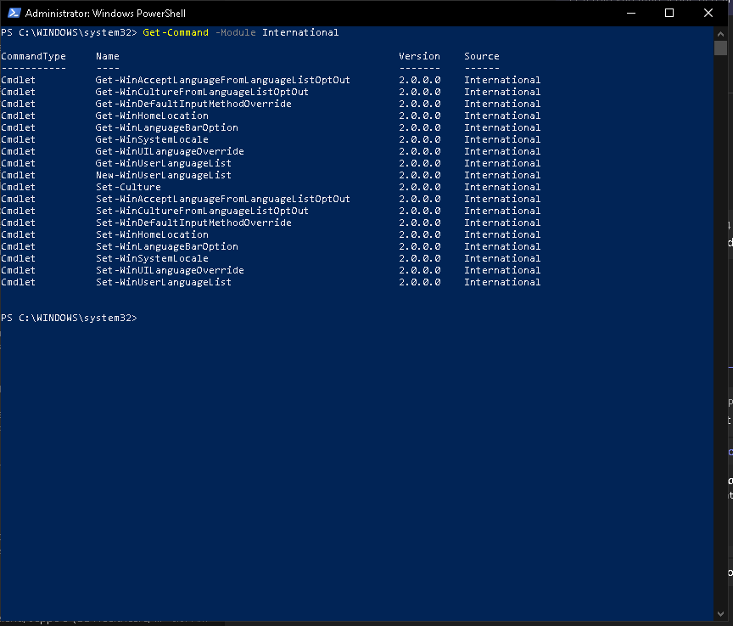Click International source in Set-WinUserLanguageList row

coord(502,282)
